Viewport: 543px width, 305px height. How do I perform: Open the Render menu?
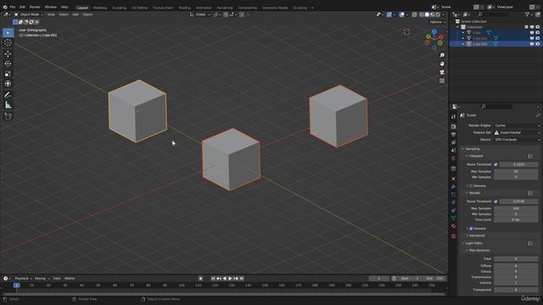(35, 7)
